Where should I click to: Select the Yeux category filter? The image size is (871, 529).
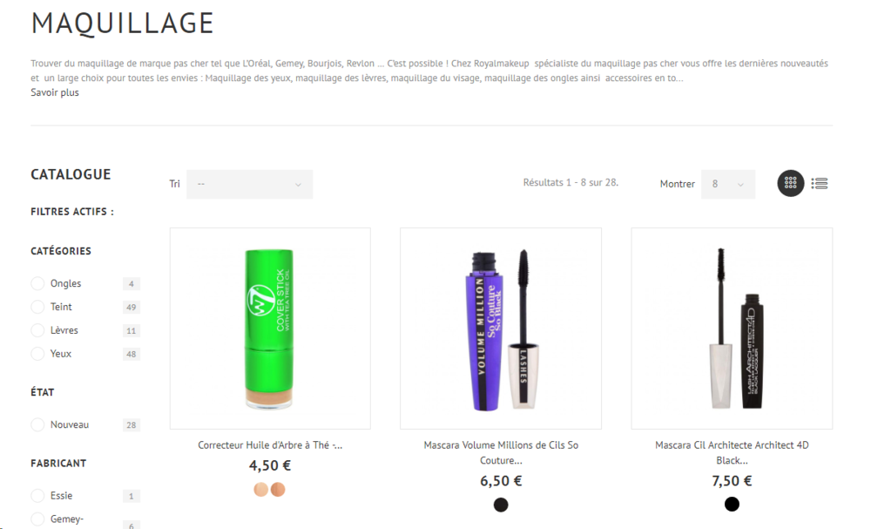coord(37,354)
